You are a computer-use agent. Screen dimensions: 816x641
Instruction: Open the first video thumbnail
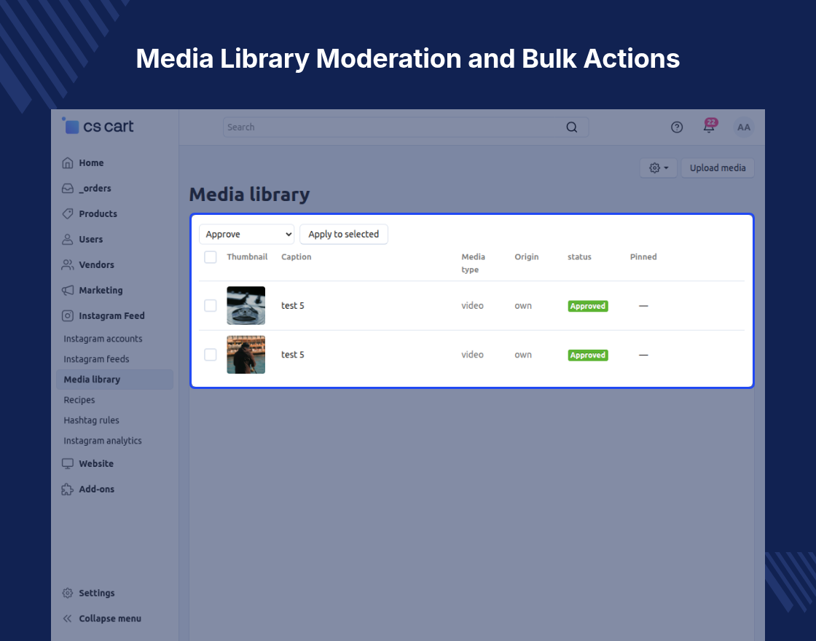pos(246,305)
